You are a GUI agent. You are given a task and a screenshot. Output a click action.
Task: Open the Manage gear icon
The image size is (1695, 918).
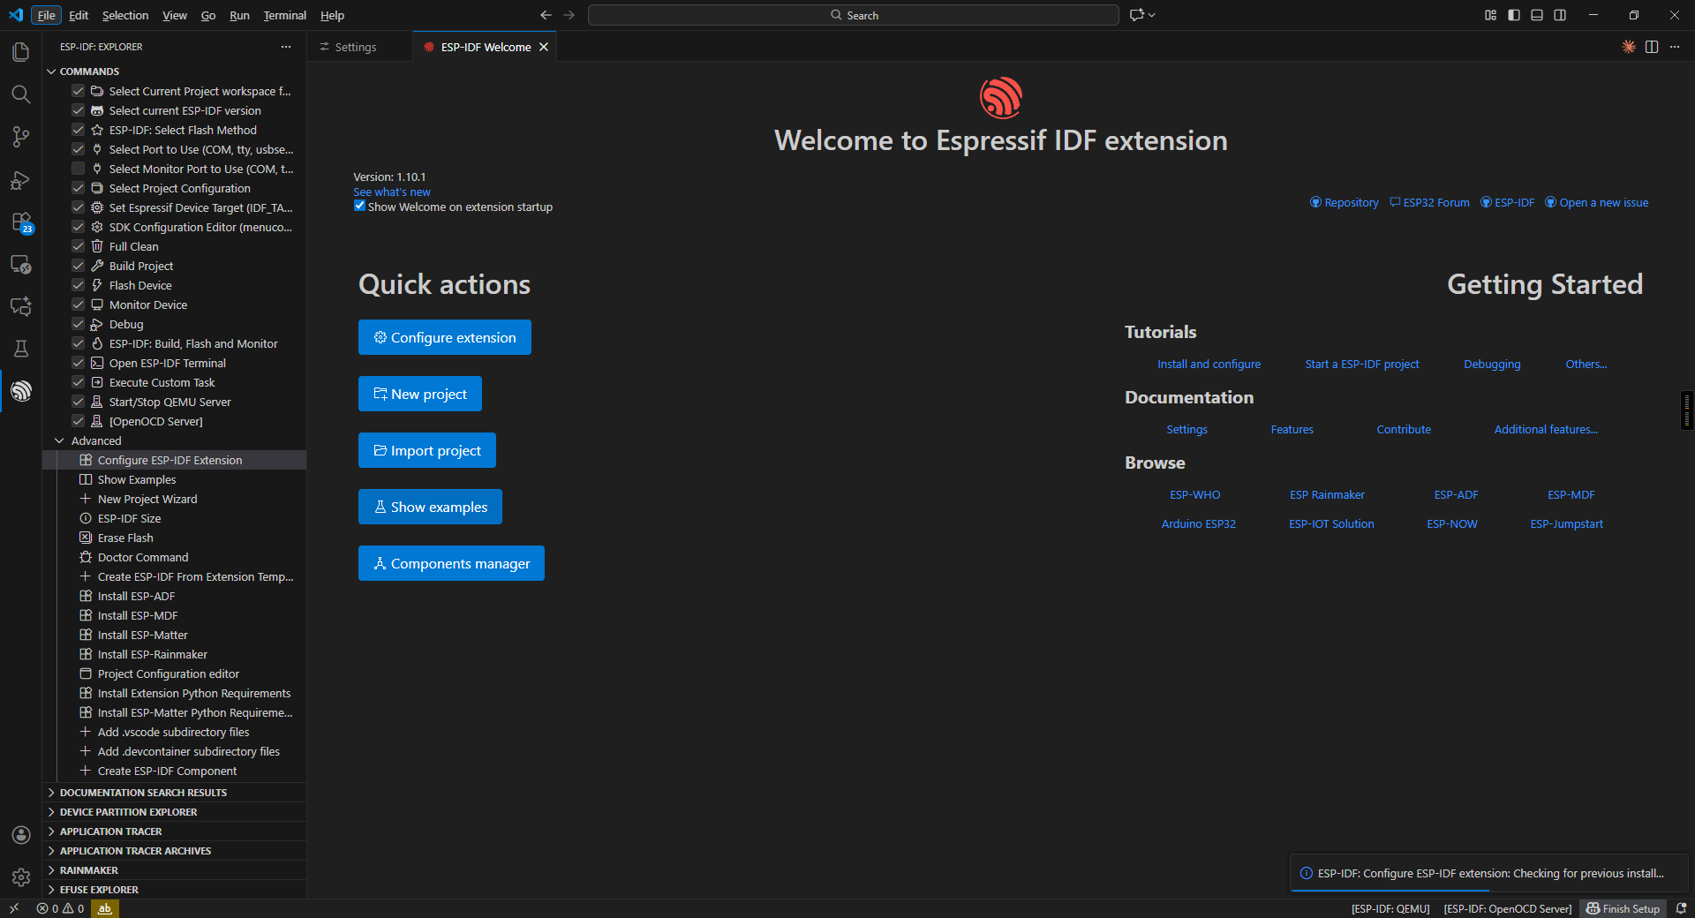pyautogui.click(x=21, y=877)
